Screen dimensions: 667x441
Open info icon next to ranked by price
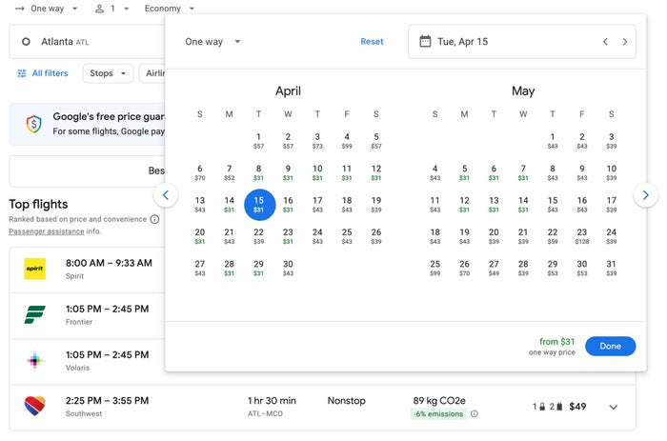coord(154,219)
